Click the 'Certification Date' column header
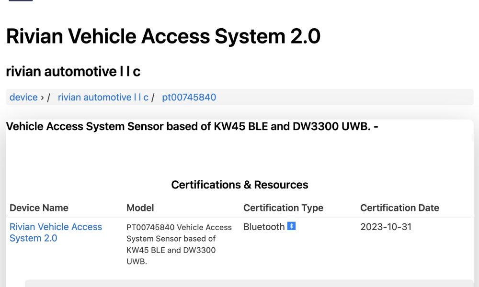479x287 pixels. click(399, 208)
